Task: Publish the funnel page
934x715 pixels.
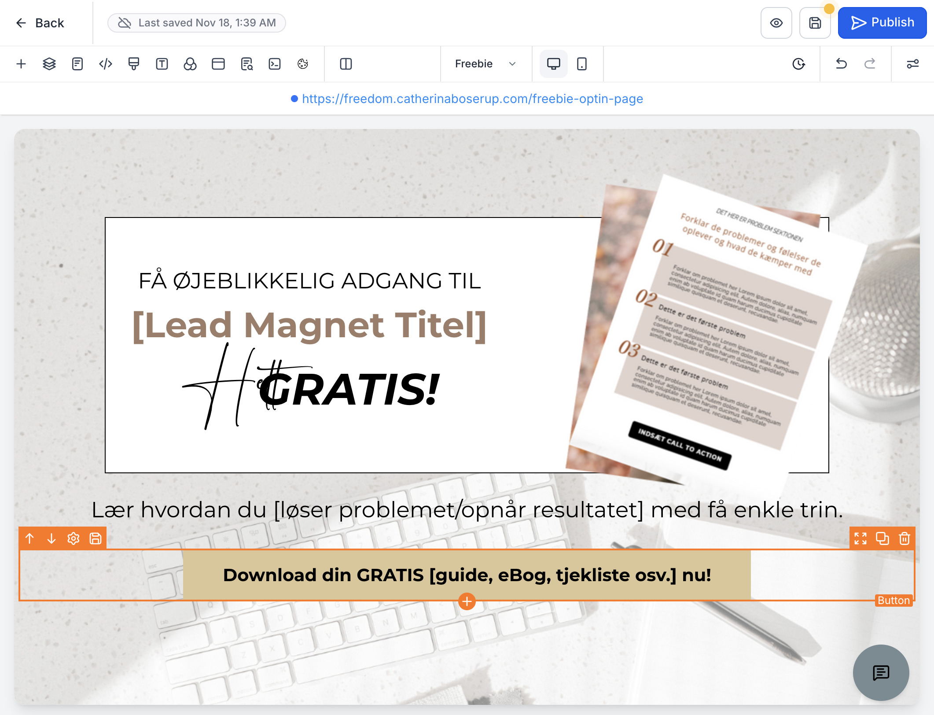Action: (x=882, y=23)
